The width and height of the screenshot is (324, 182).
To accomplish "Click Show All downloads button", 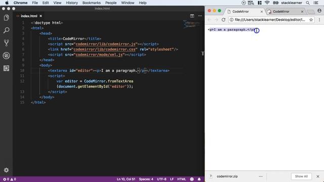I will point(301,176).
